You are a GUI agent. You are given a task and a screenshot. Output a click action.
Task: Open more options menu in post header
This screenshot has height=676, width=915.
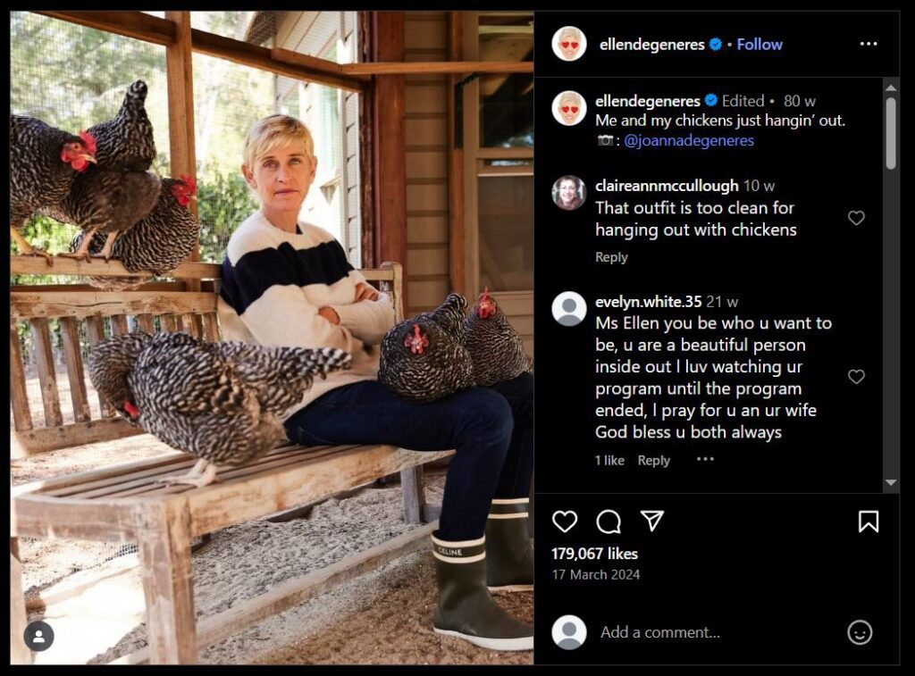tap(868, 44)
